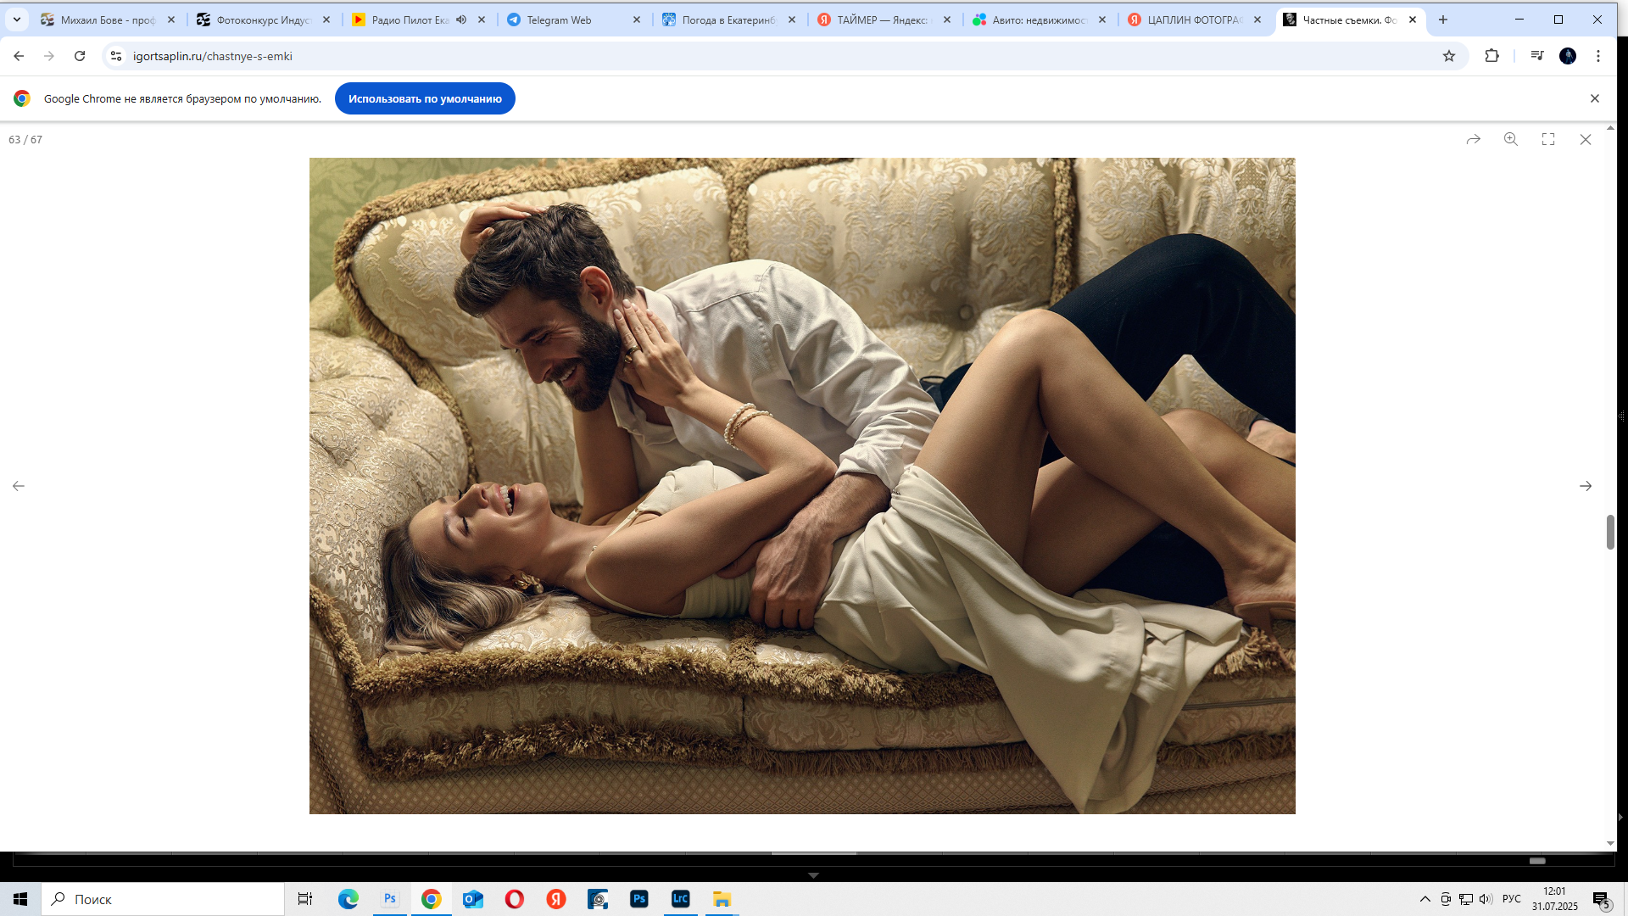Switch to the Telegram Web tab
This screenshot has height=916, width=1628.
560,20
